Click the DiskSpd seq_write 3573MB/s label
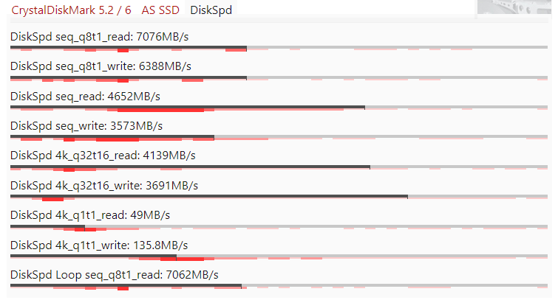The image size is (558, 300). (x=86, y=125)
